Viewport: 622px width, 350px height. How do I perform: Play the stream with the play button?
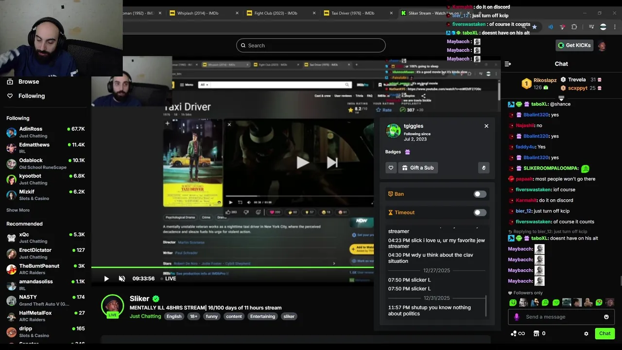coord(106,279)
